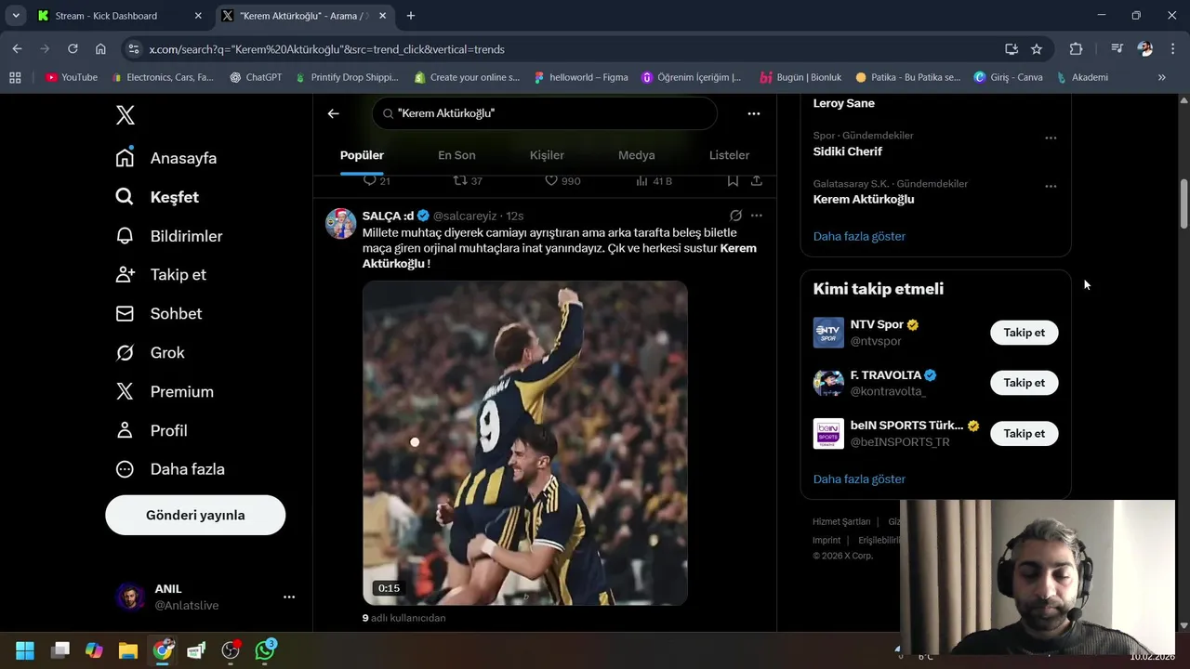
Task: Switch to the Kişiler tab
Action: (547, 155)
